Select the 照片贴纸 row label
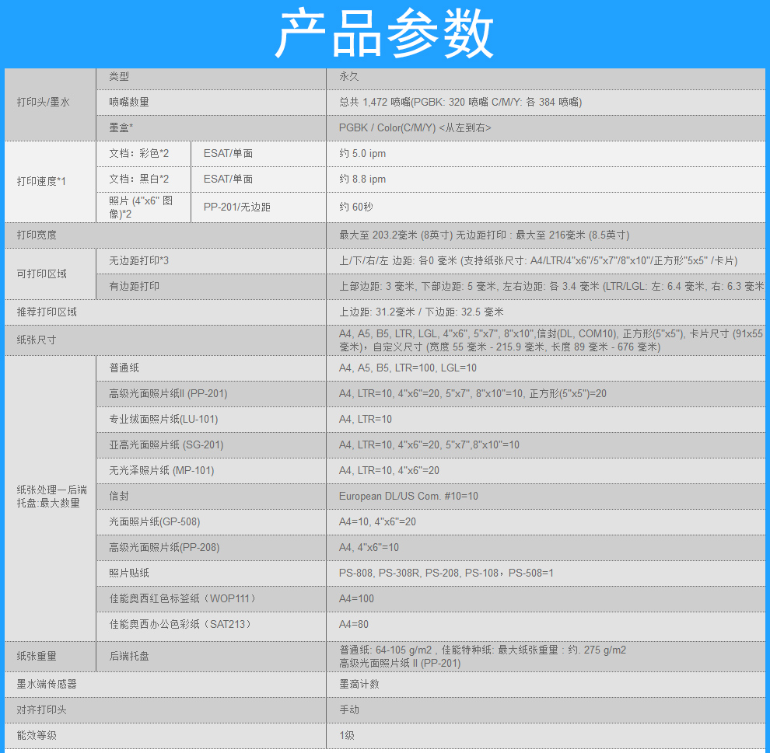 129,573
